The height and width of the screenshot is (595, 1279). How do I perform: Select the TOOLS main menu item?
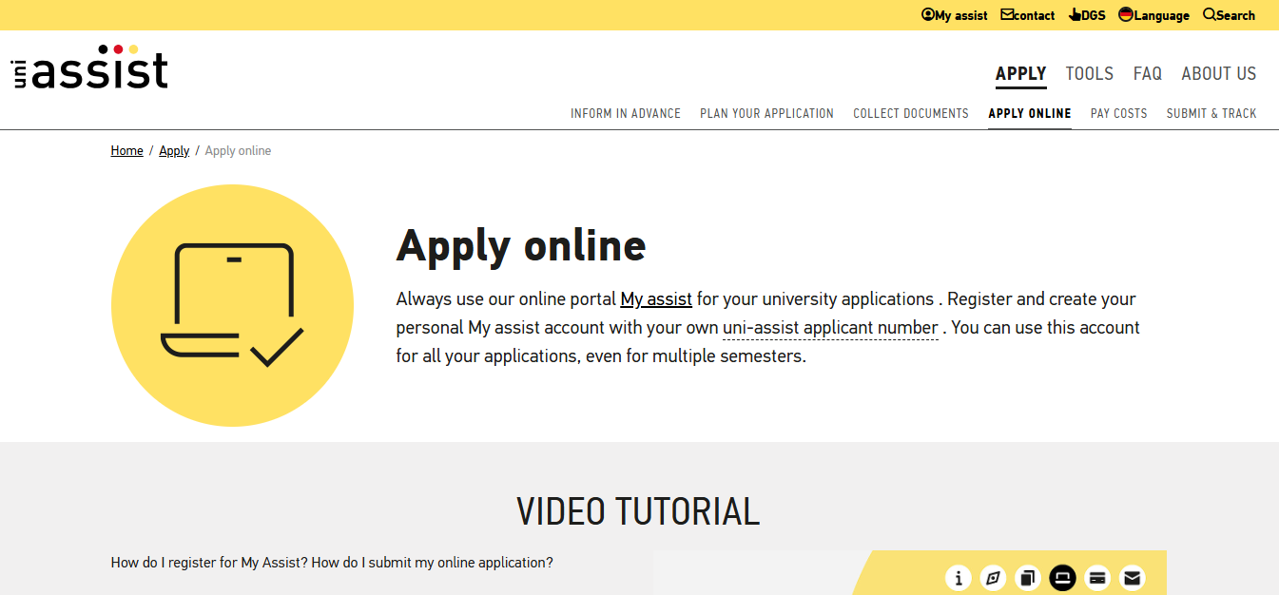[1090, 74]
